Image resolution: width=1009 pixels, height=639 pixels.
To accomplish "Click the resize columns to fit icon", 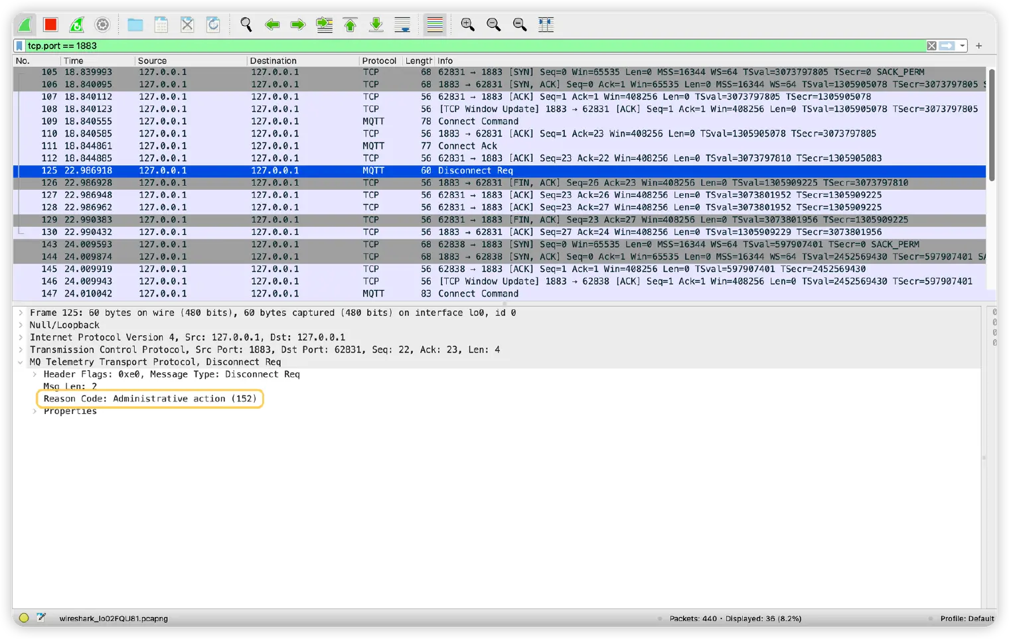I will 546,25.
